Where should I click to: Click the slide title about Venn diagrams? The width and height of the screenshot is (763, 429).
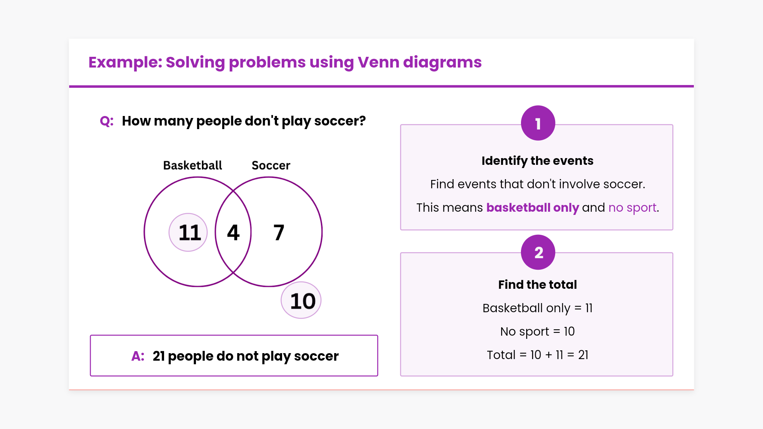(285, 62)
